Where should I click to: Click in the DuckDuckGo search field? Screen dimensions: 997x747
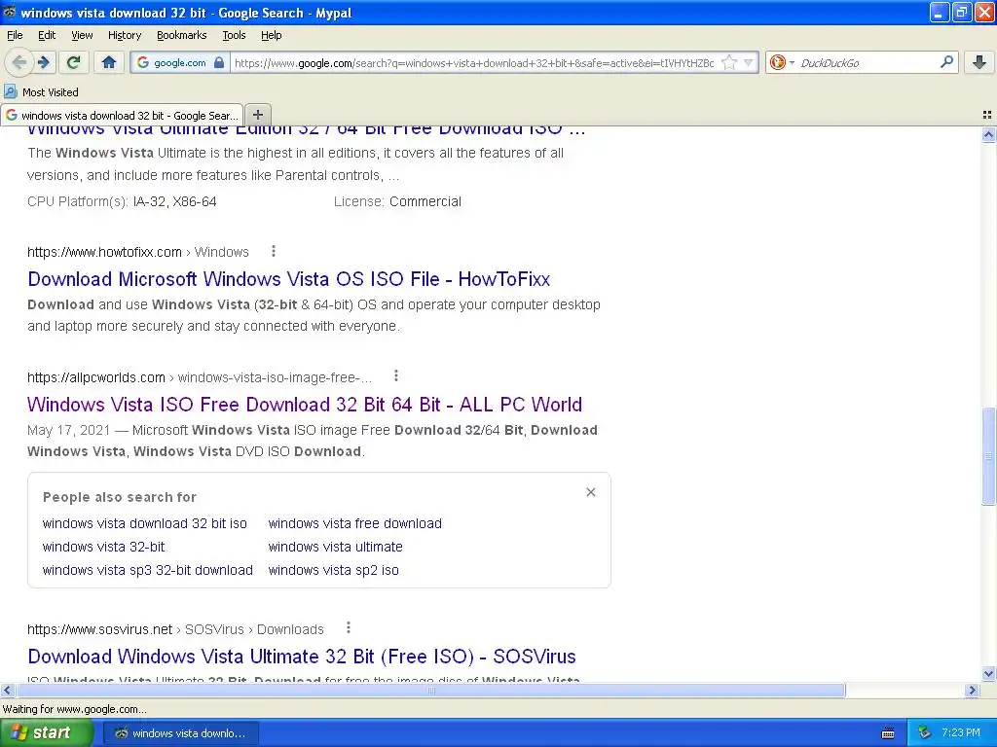pyautogui.click(x=866, y=63)
